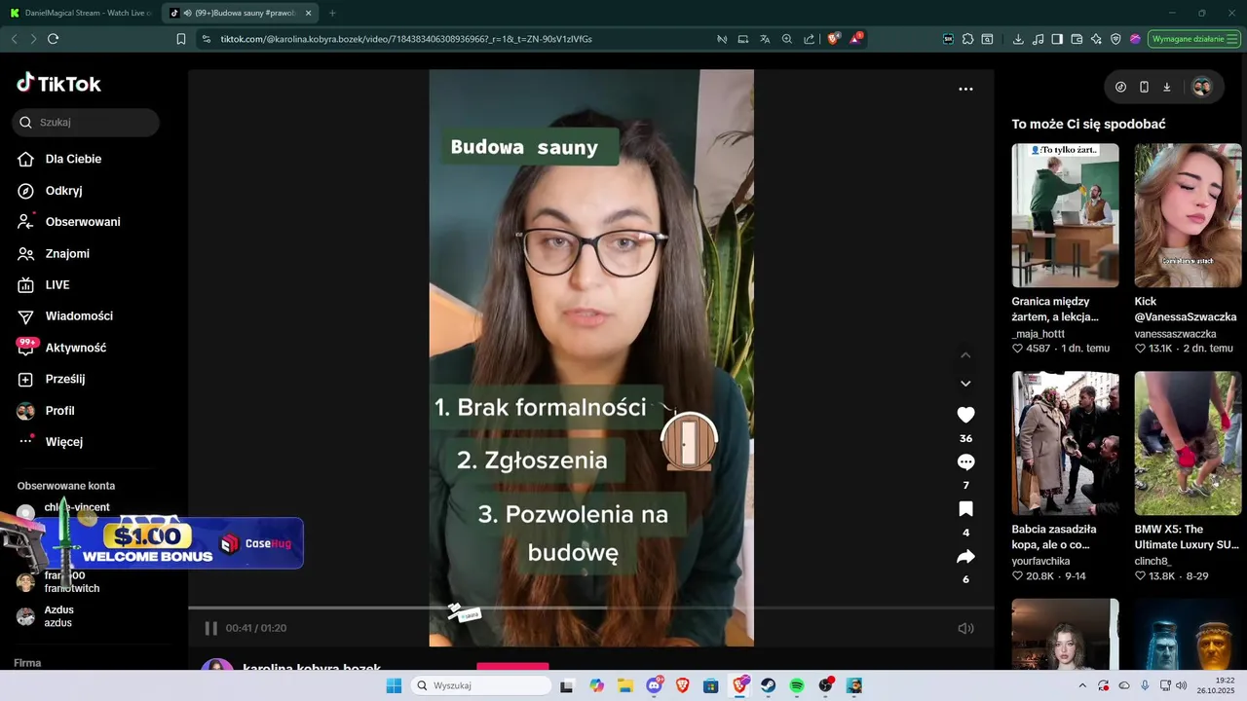This screenshot has width=1247, height=701.
Task: Click zoom magnifier icon in address bar
Action: click(x=787, y=39)
